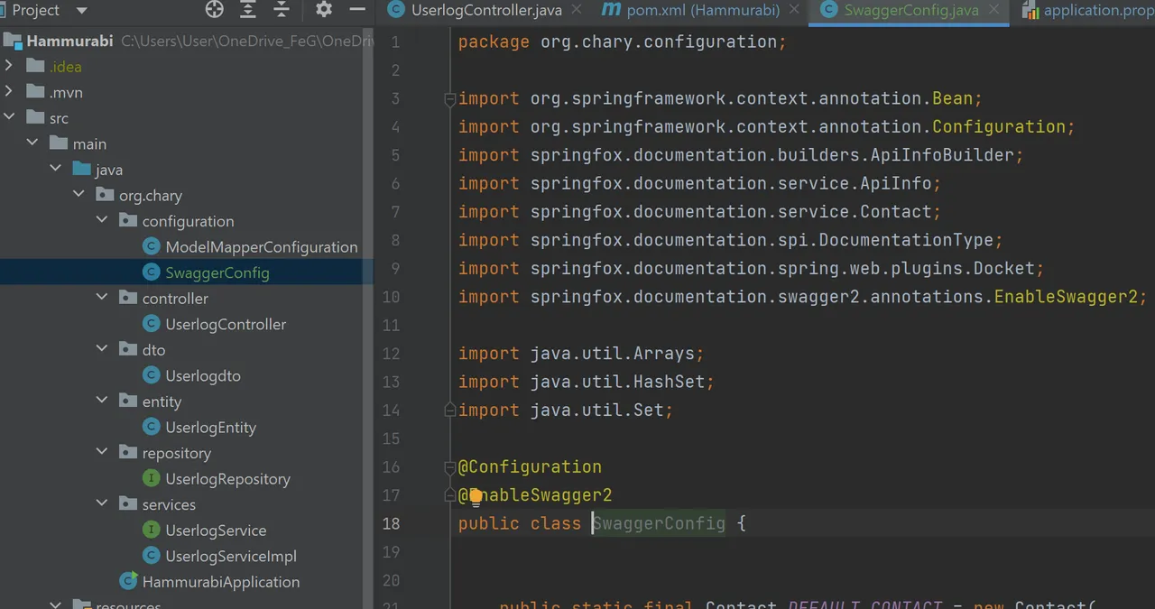The width and height of the screenshot is (1155, 609).
Task: Select UserlogRepository interface in tree
Action: click(227, 479)
